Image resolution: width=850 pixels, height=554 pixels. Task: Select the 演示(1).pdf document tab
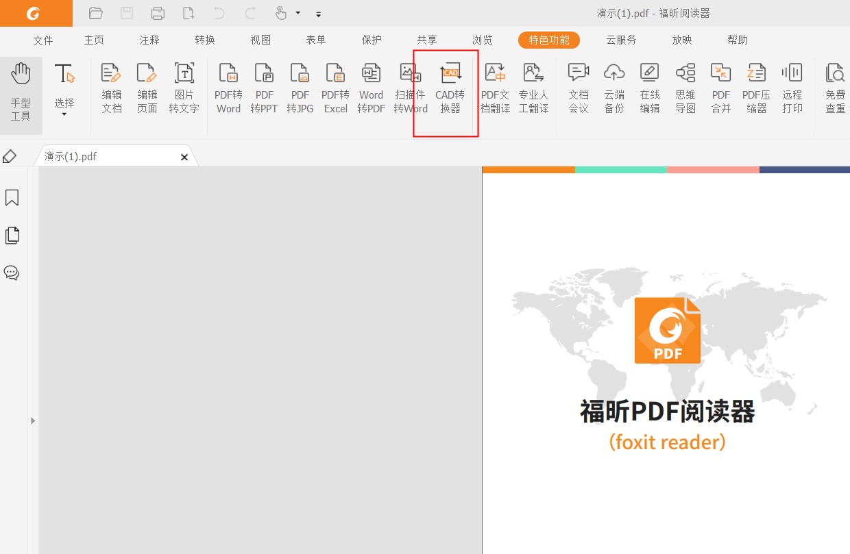click(115, 157)
